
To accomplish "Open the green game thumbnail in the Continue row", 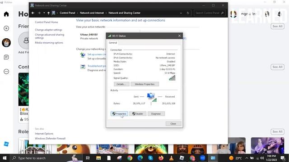I will 23,89.
